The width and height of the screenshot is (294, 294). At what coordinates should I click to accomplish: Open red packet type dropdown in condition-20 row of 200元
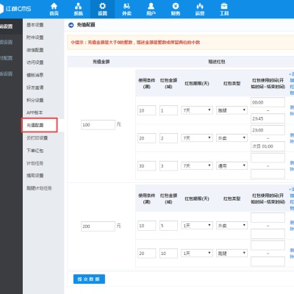[x=232, y=253]
